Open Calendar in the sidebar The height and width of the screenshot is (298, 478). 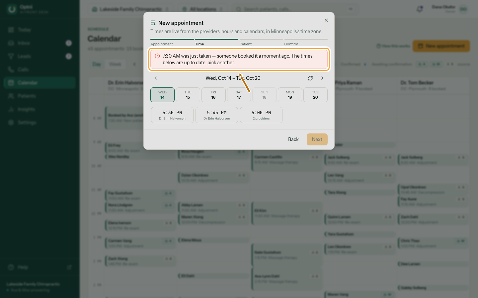pos(40,83)
